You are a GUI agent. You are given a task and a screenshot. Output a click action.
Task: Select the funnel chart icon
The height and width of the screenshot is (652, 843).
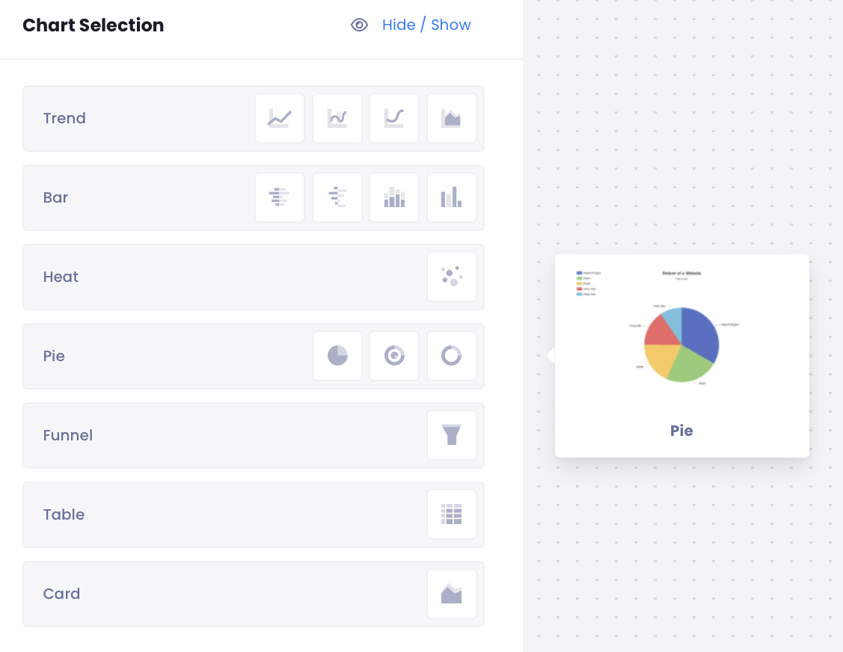click(x=452, y=435)
